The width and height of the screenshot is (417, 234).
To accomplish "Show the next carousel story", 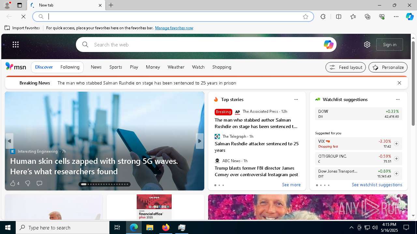I will point(200,141).
